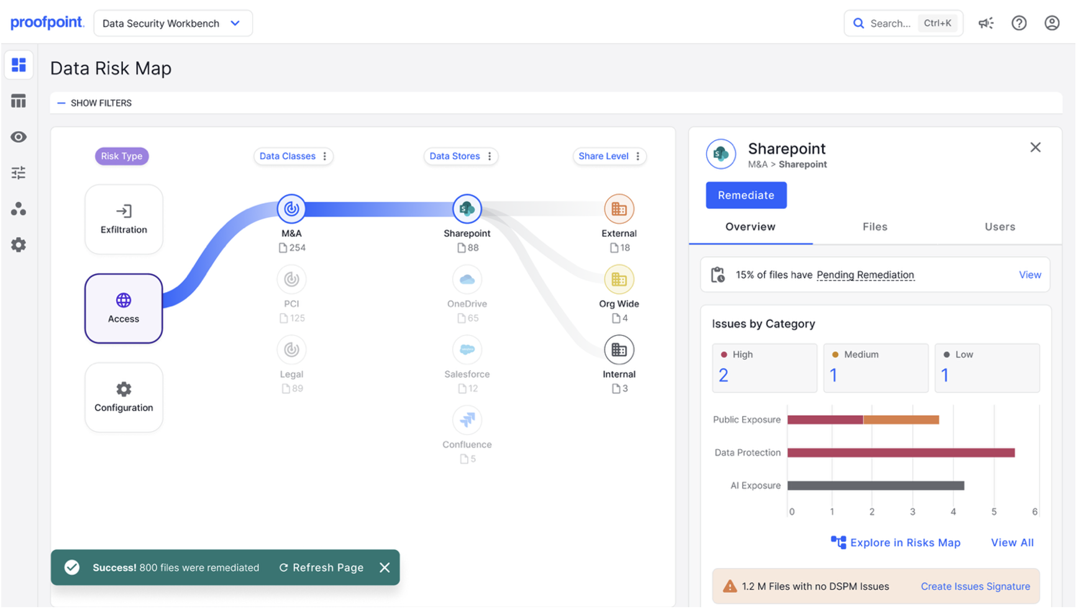
Task: Open the eye monitoring icon in sidebar
Action: pos(19,137)
